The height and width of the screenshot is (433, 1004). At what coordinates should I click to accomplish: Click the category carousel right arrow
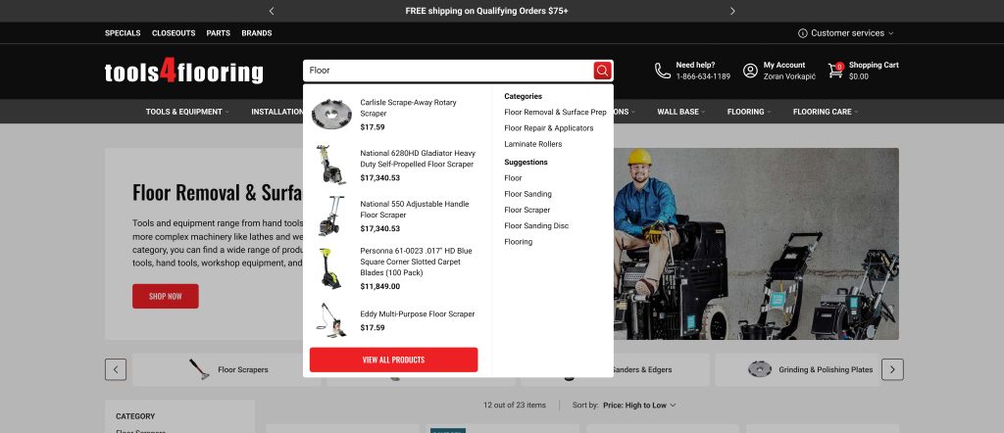pos(892,369)
